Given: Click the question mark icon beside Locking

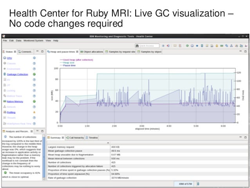Looking at the screenshot, I should tap(34, 91).
